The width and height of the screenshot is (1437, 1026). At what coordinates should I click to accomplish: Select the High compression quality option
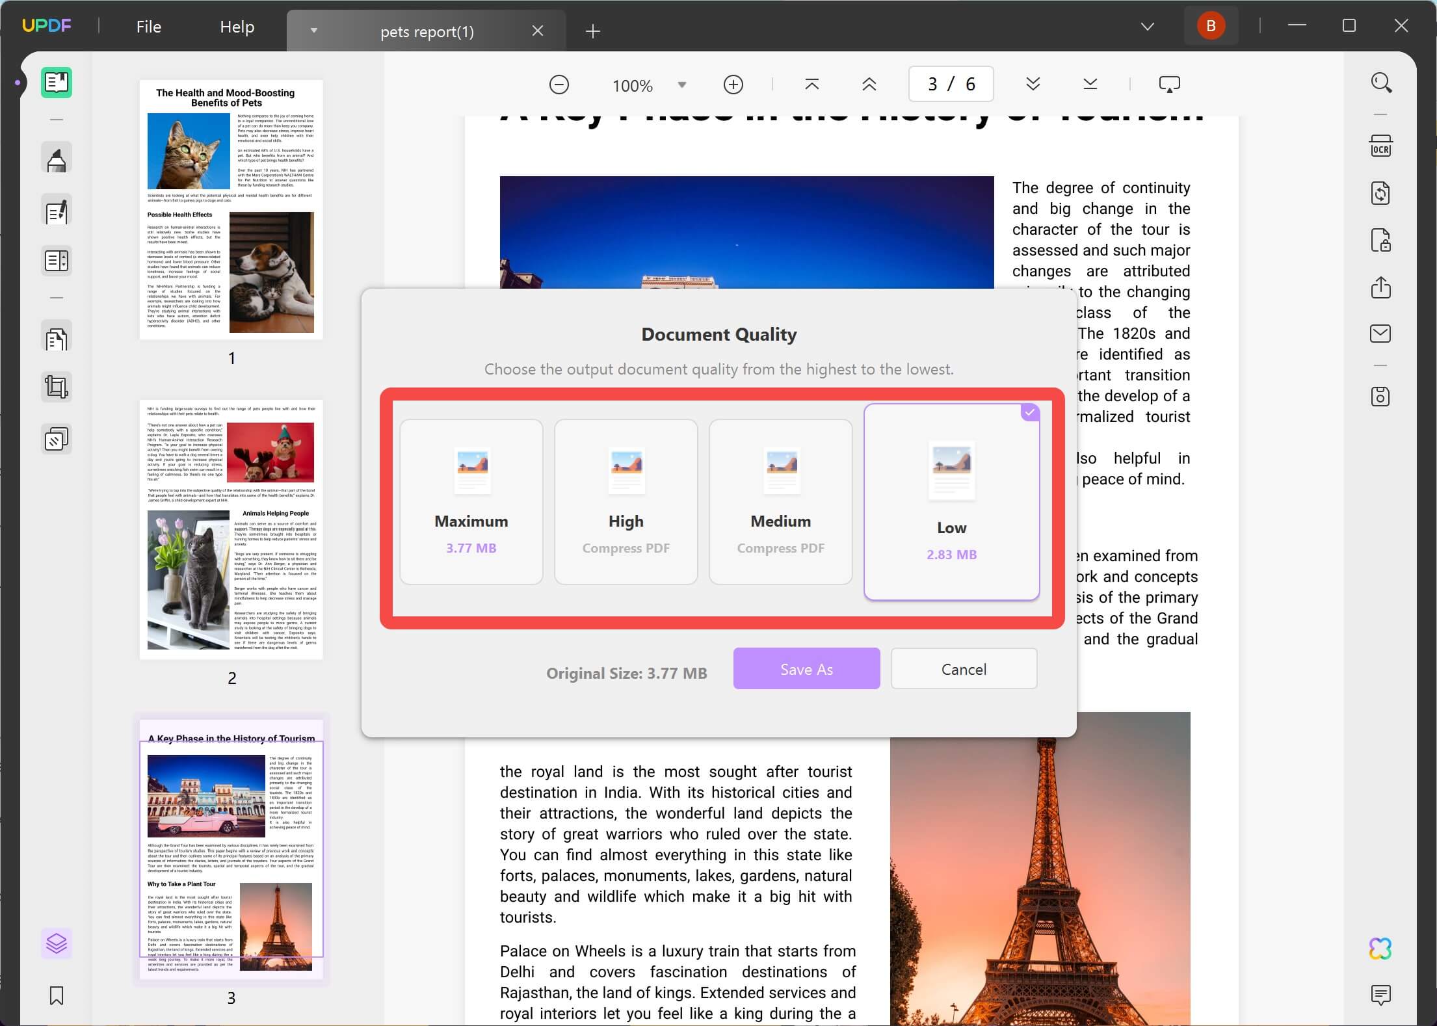pos(626,502)
